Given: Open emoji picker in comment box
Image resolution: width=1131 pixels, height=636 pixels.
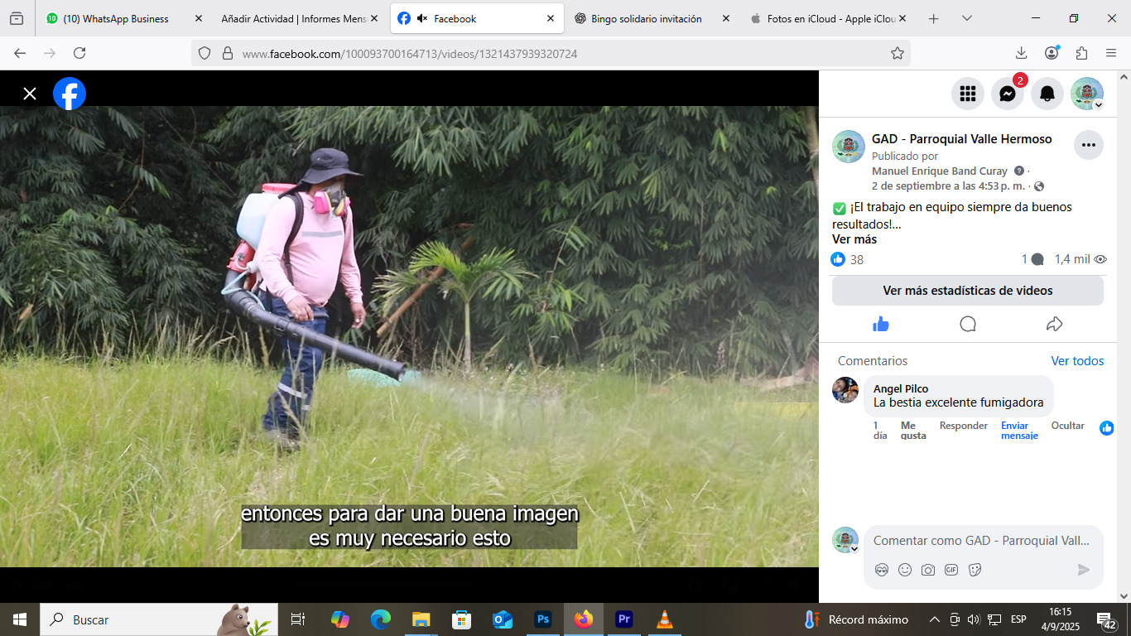Looking at the screenshot, I should click(905, 570).
